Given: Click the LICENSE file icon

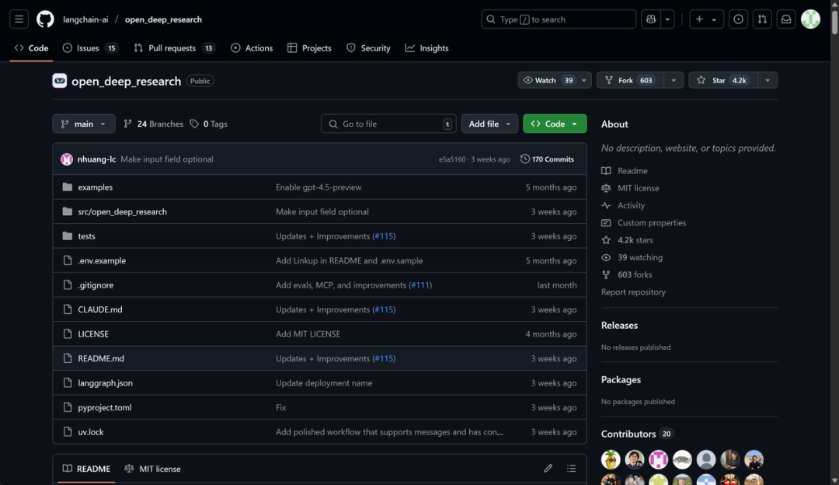Looking at the screenshot, I should [68, 333].
